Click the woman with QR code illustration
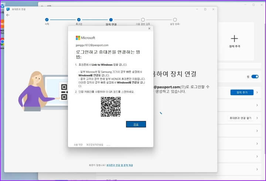The width and height of the screenshot is (266, 181). coord(43,91)
